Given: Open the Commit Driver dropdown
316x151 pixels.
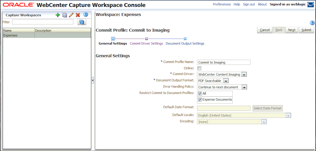Looking at the screenshot, I should click(244, 75).
